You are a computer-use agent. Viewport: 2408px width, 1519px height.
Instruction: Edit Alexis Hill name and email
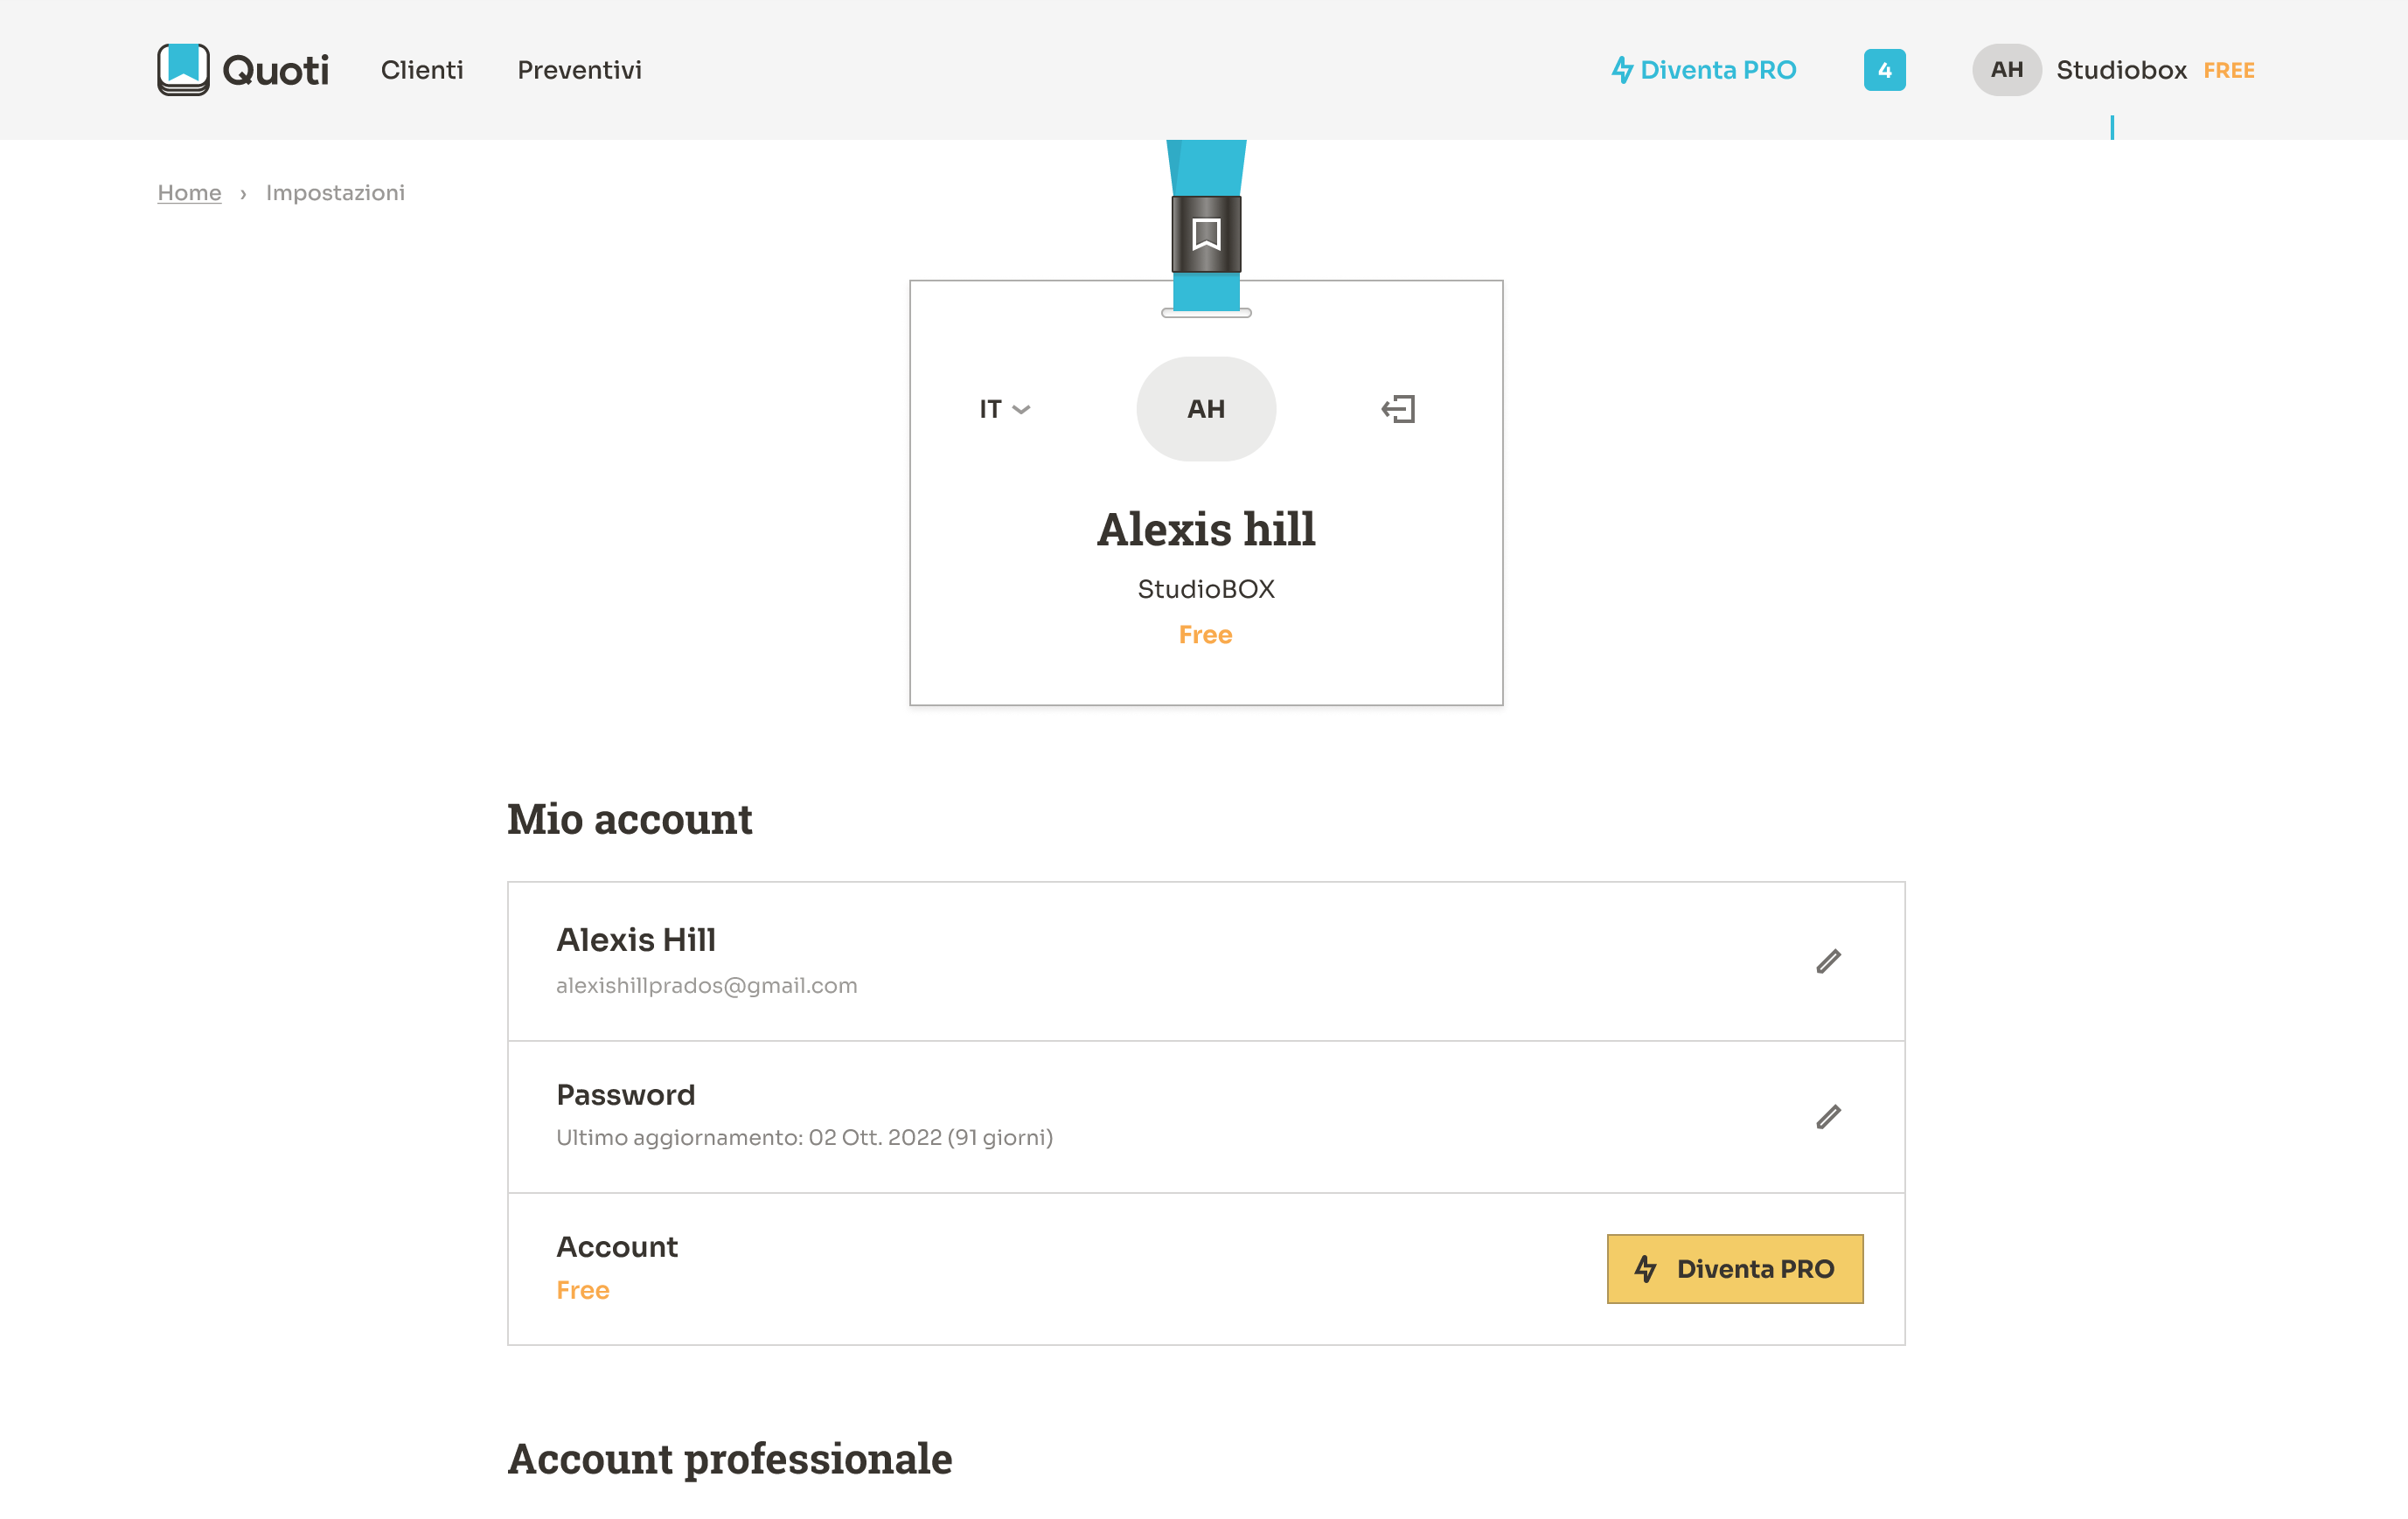point(1828,961)
